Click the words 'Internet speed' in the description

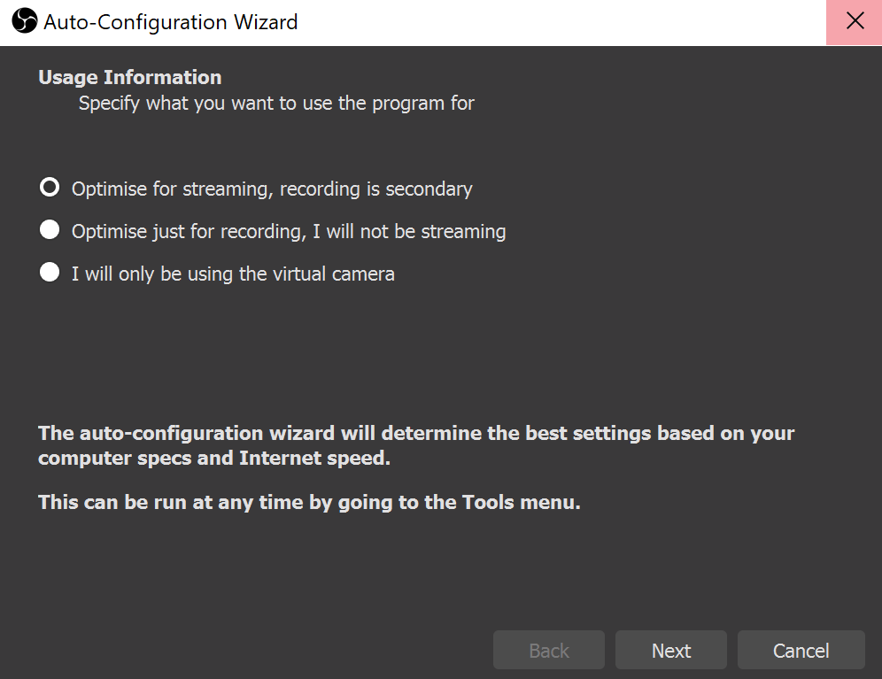(314, 458)
